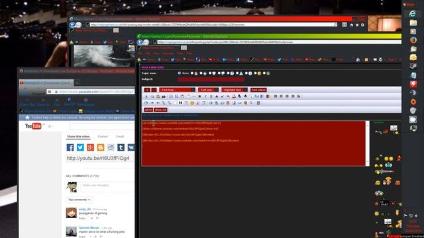The height and width of the screenshot is (238, 424).
Task: Click the smiley emoticon icon in the editor toolbar
Action: pyautogui.click(x=192, y=103)
